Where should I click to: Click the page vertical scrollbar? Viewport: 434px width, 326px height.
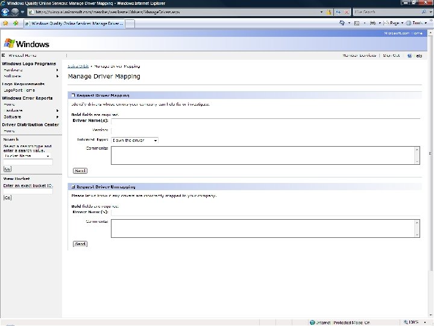click(x=430, y=153)
